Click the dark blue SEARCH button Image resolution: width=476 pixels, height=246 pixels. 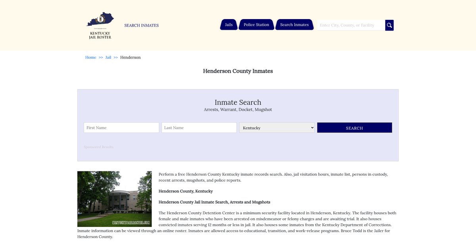tap(355, 128)
